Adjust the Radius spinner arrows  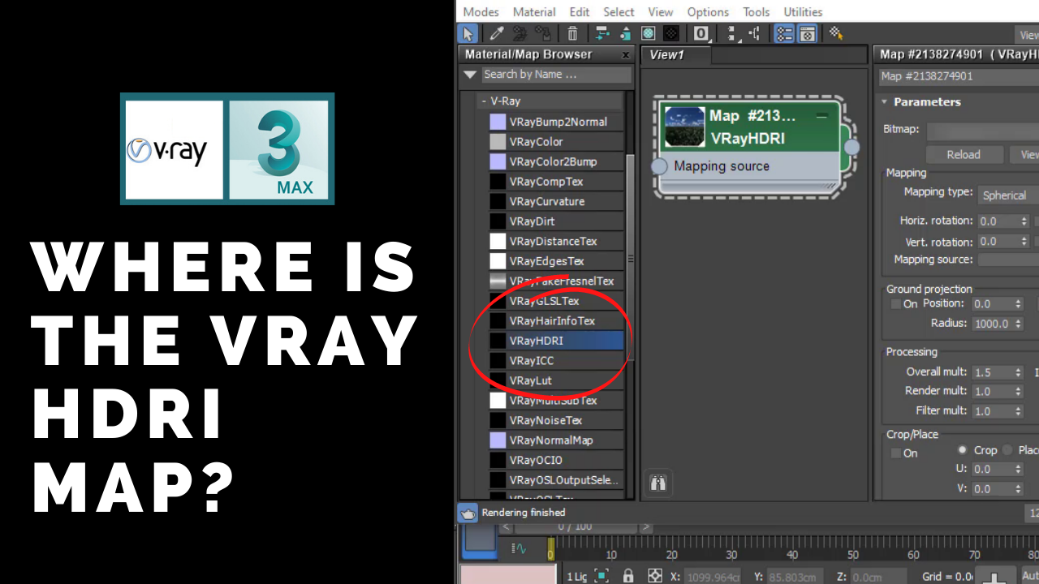click(x=1019, y=324)
